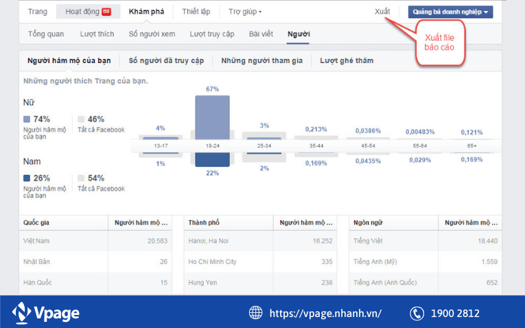Open the Hoạt động tab
This screenshot has height=328, width=525.
click(x=82, y=12)
